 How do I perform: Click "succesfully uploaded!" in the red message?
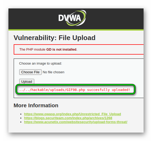coord(109,90)
